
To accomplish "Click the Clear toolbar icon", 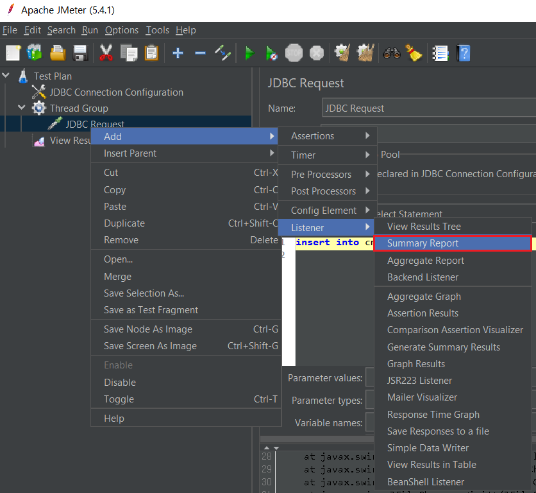I will click(x=342, y=53).
